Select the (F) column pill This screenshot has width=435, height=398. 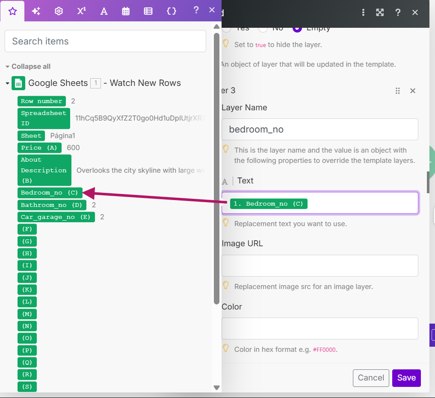[27, 229]
